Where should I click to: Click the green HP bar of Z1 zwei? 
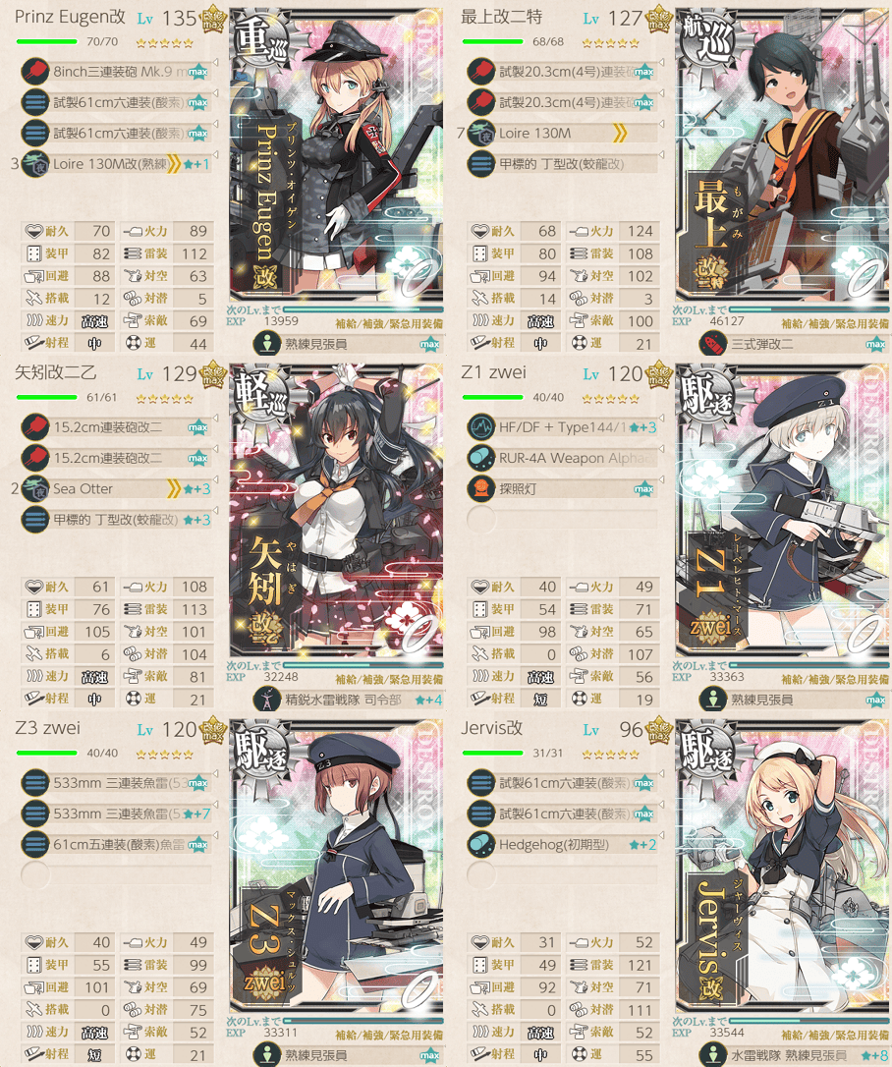click(492, 397)
